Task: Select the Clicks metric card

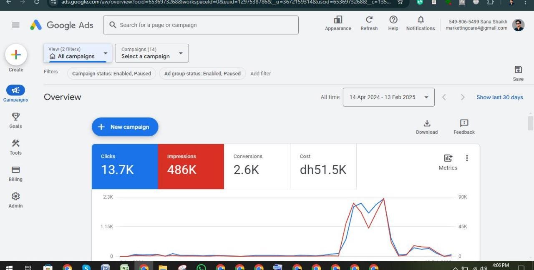Action: click(125, 167)
